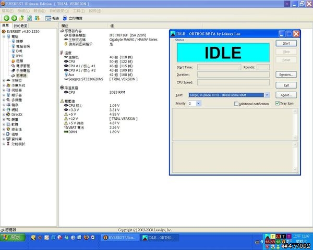
Task: Click the Operating System (作業系統) Windows flag icon
Action: 8,85
